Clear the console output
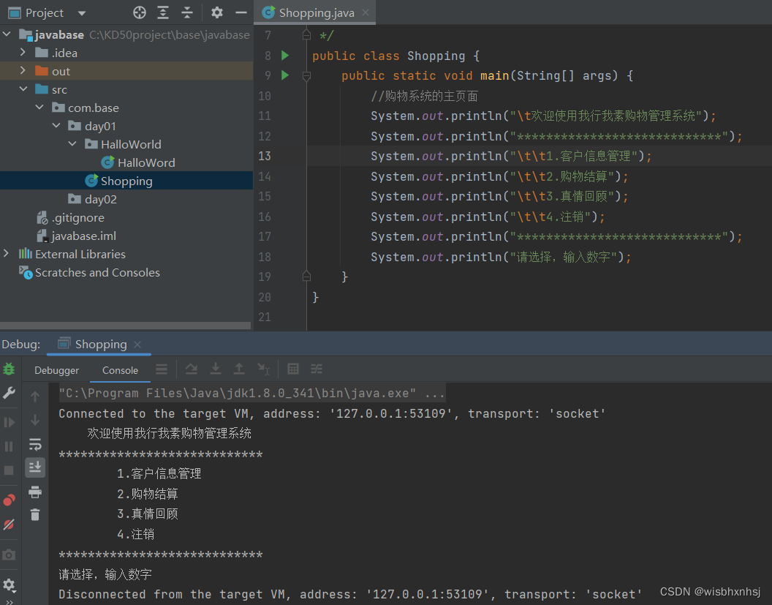 (35, 513)
